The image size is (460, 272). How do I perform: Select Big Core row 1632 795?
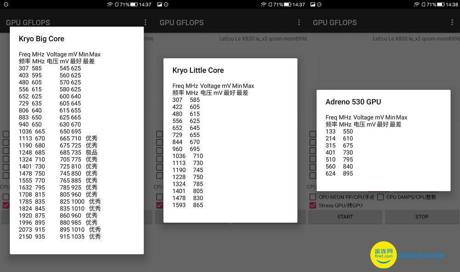click(x=58, y=188)
